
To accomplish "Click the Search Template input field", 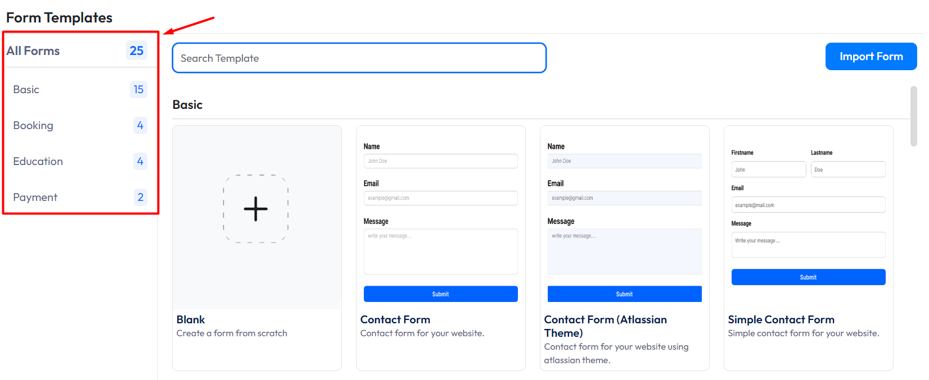I will click(359, 58).
